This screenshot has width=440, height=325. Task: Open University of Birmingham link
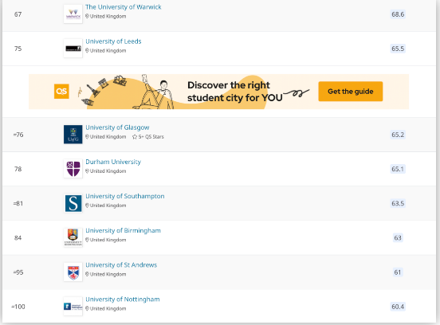point(123,231)
